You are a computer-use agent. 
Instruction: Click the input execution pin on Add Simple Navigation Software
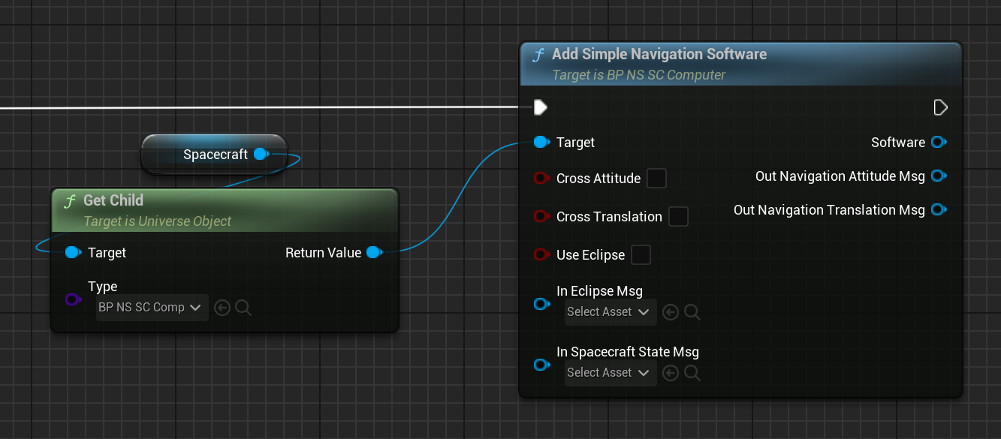tap(540, 107)
